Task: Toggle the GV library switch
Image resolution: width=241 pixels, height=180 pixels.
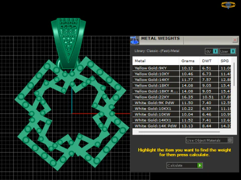Action: (x=211, y=51)
